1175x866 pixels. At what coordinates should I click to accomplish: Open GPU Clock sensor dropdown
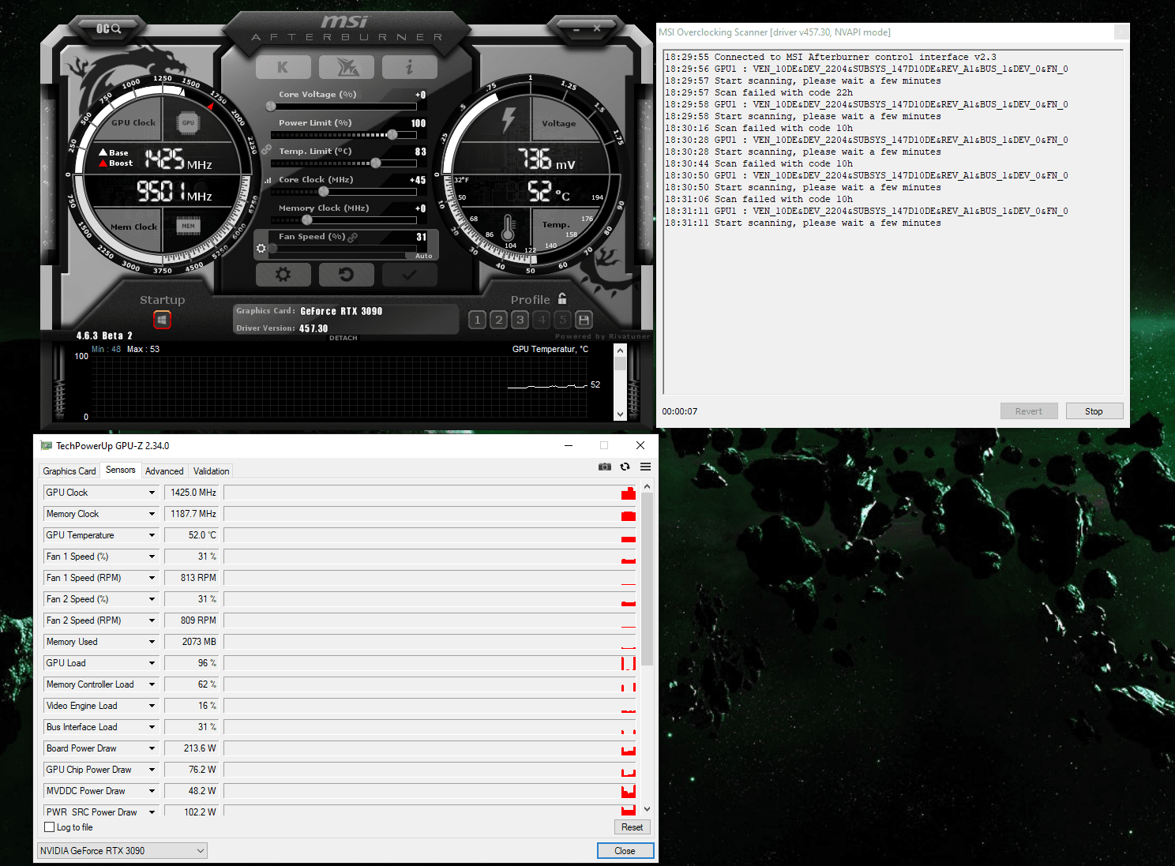tap(152, 493)
